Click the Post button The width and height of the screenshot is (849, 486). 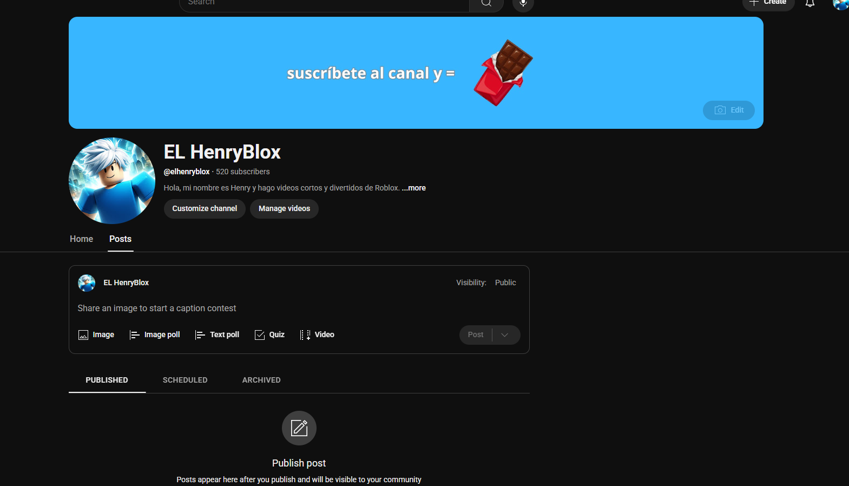pos(476,335)
